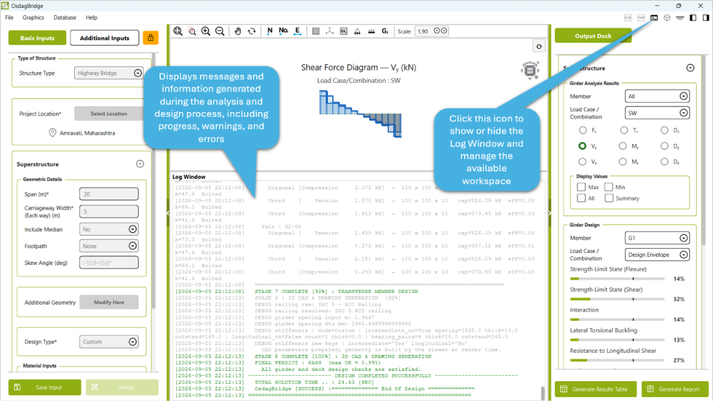Screen dimensions: 713x401
Task: Click Generate Results Table button
Action: [x=596, y=389]
